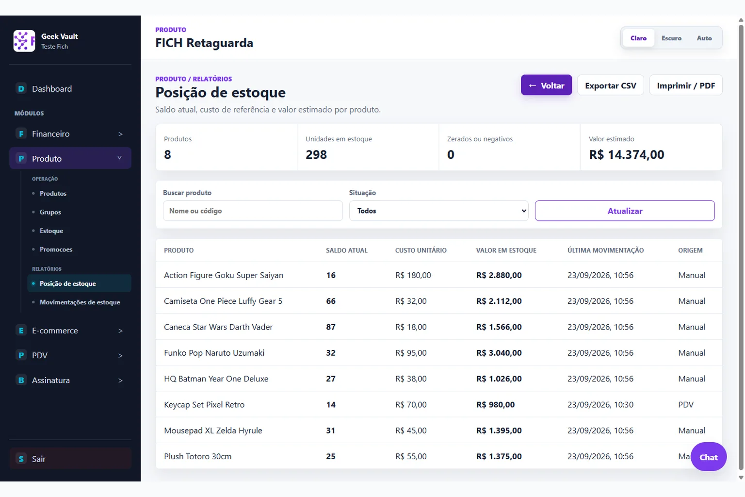745x497 pixels.
Task: Click the Exportar CSV button
Action: pos(611,85)
